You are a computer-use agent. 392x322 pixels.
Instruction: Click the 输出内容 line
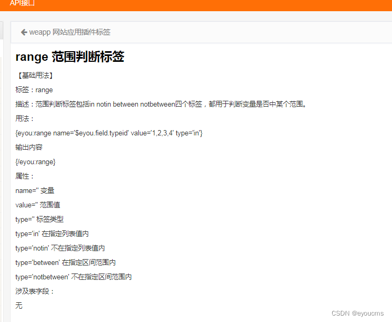point(29,147)
